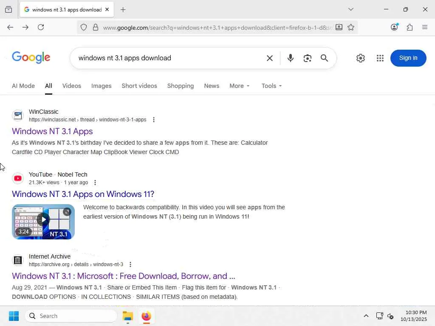Open network status tray icon
Viewport: 435px width, 326px height.
(x=379, y=316)
